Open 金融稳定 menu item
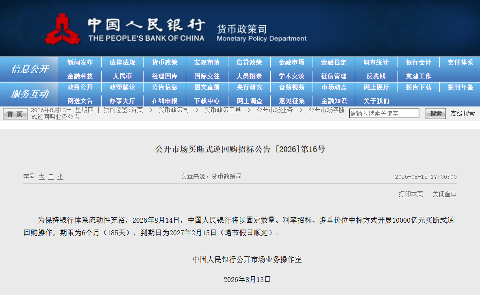Viewport: 480px width, 295px height. coord(334,63)
